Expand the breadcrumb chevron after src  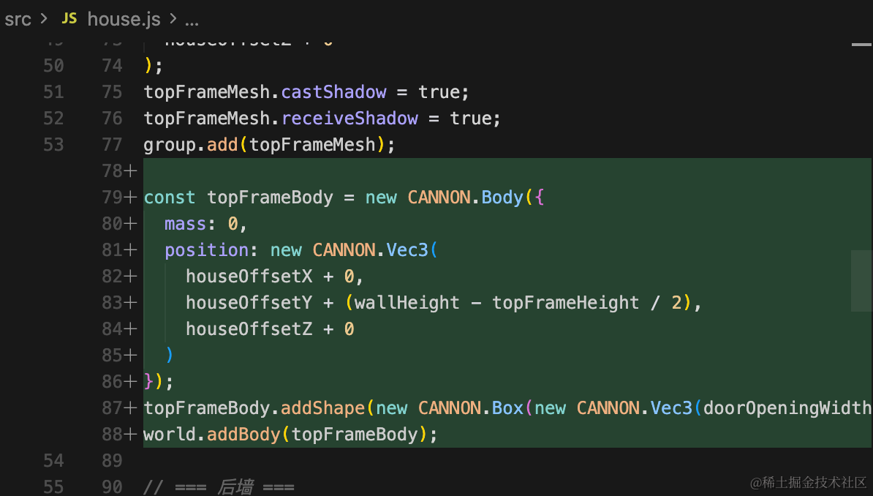44,19
